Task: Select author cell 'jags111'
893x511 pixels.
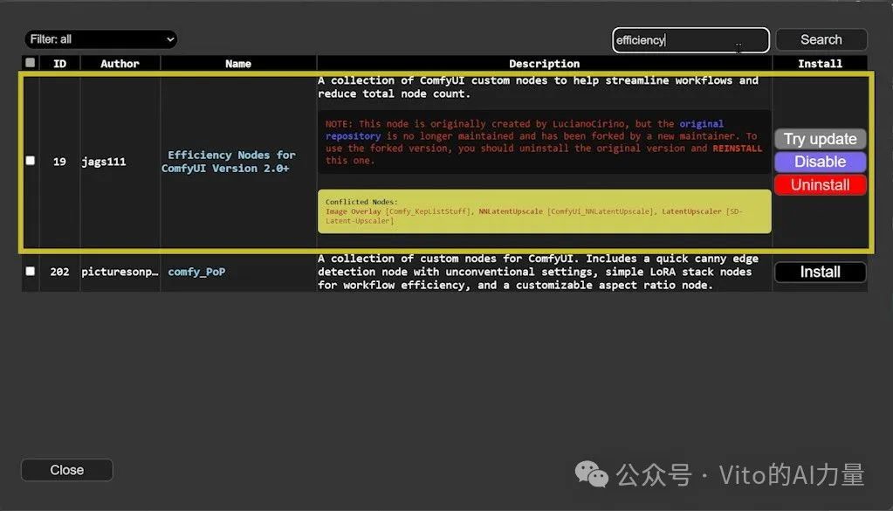Action: pyautogui.click(x=104, y=162)
